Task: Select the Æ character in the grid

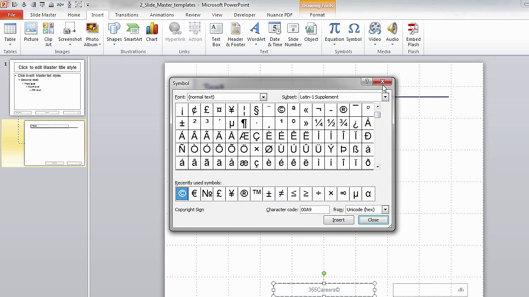Action: tap(244, 136)
